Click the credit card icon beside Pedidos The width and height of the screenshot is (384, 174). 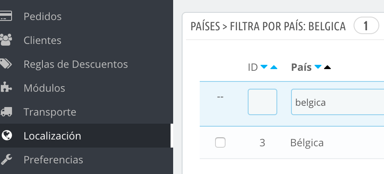6,16
